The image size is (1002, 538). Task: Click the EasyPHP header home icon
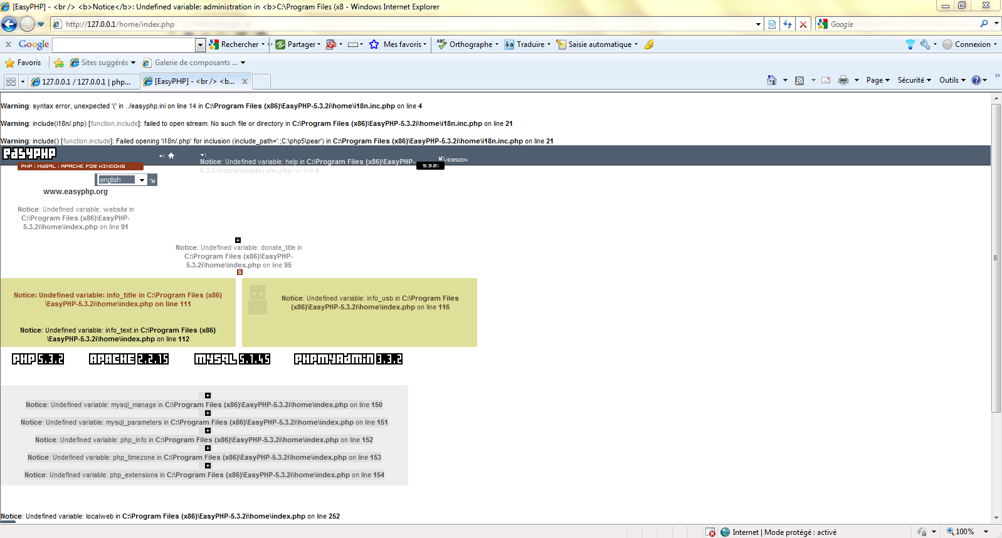pyautogui.click(x=171, y=156)
